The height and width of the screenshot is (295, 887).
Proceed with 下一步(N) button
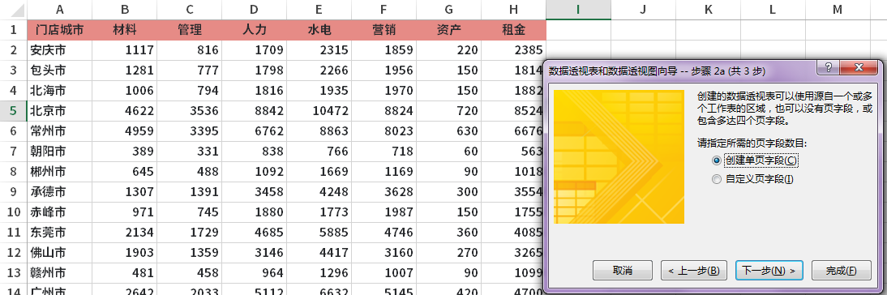(x=769, y=270)
